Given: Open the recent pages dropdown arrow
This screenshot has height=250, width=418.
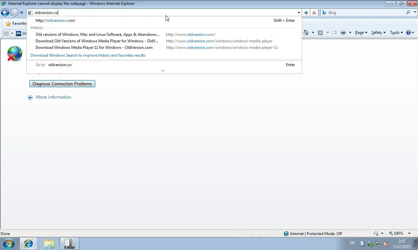Looking at the screenshot, I should [22, 13].
